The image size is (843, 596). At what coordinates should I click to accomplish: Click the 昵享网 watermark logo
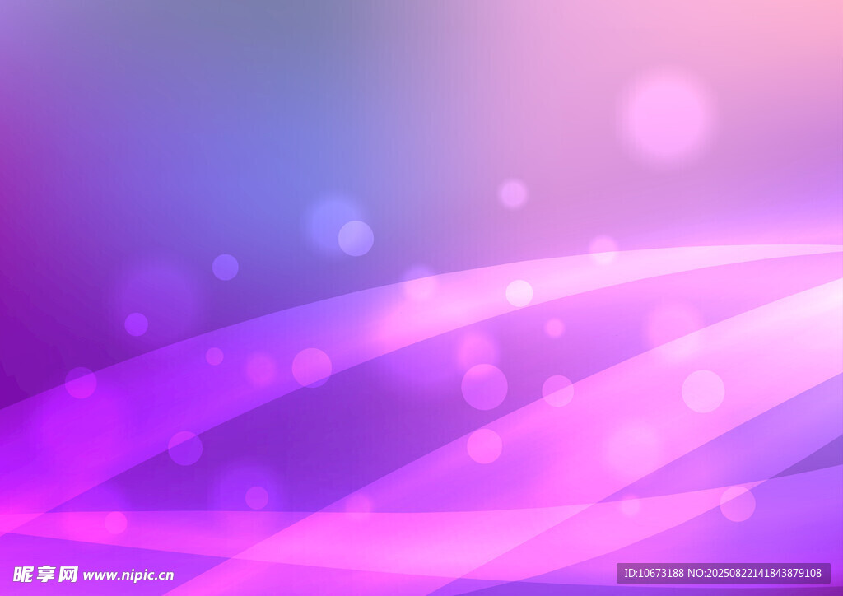[46, 574]
